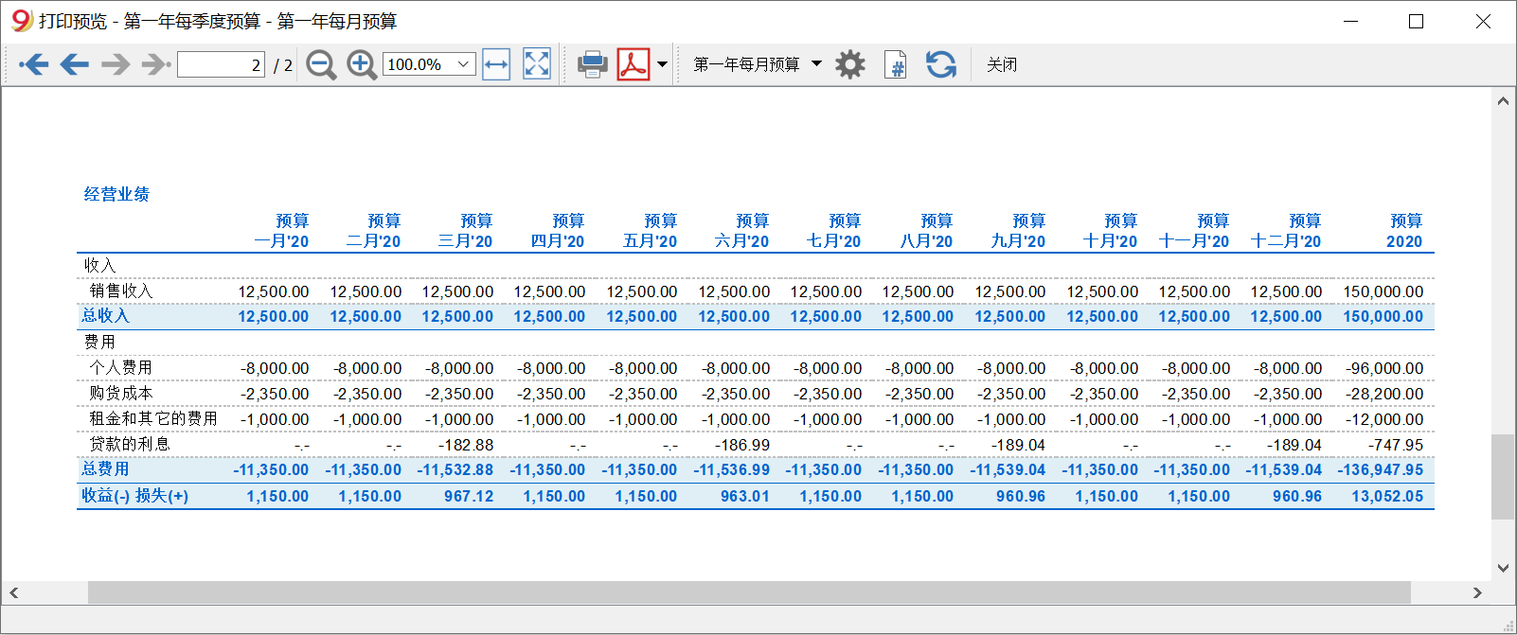Open the 100.0% zoom dropdown

click(429, 64)
